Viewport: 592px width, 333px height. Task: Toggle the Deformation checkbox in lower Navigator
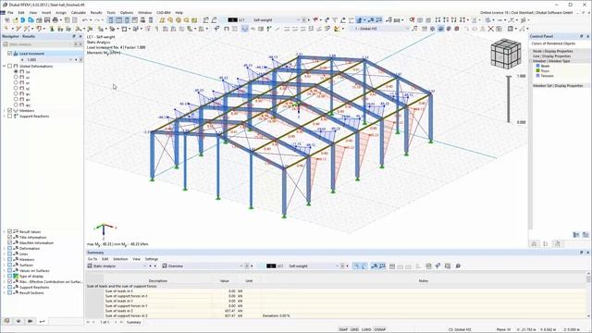tap(10, 249)
